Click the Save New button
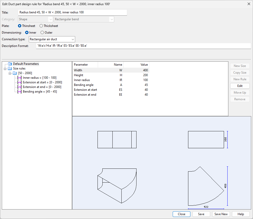This screenshot has width=253, height=219. (x=221, y=214)
